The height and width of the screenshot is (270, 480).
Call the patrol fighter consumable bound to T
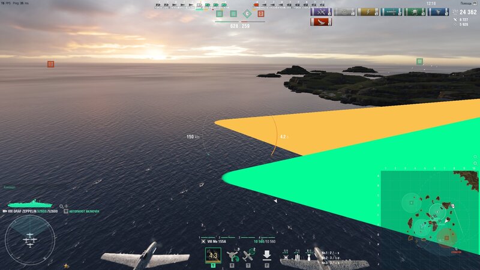click(x=249, y=256)
